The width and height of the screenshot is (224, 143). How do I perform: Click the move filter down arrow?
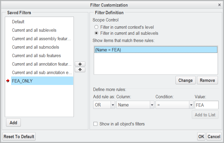(x=80, y=70)
